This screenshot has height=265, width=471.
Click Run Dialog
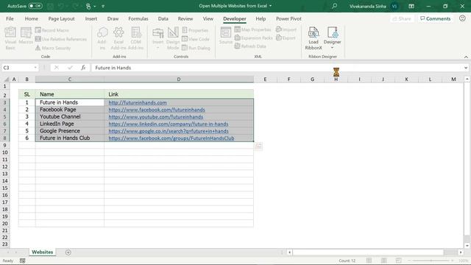196,48
